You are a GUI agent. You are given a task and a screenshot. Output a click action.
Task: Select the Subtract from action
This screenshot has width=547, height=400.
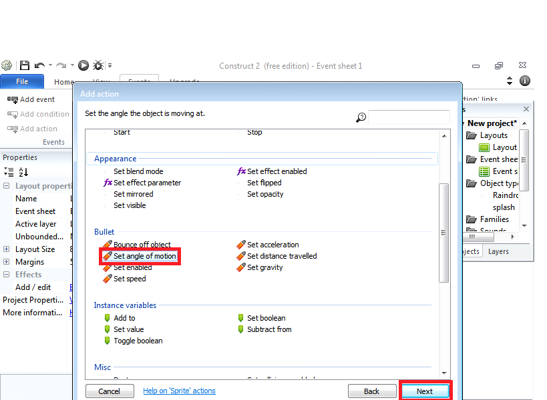(x=264, y=329)
